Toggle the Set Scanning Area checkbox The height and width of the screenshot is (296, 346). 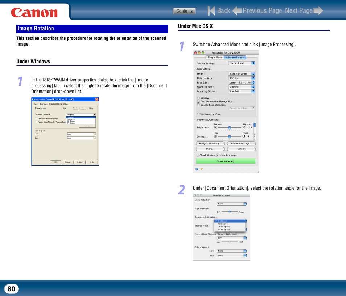point(198,114)
